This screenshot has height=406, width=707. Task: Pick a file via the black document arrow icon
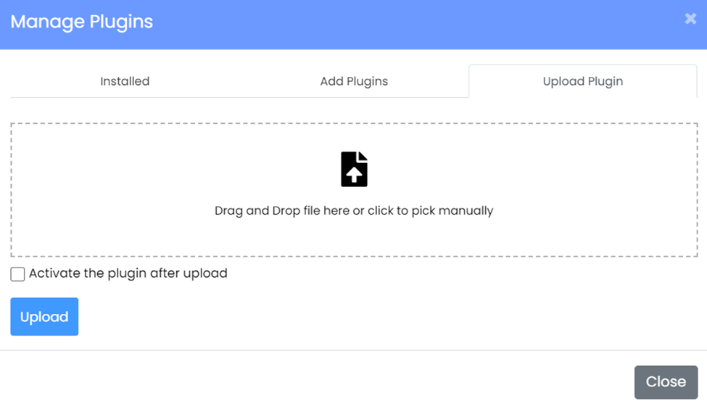354,169
